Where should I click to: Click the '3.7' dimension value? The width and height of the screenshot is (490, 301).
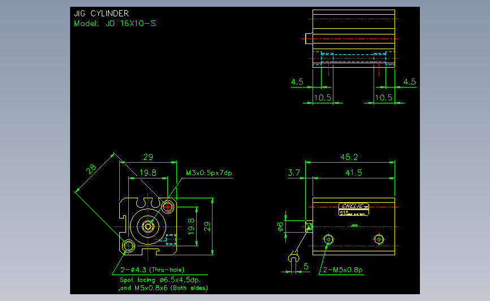tap(294, 173)
